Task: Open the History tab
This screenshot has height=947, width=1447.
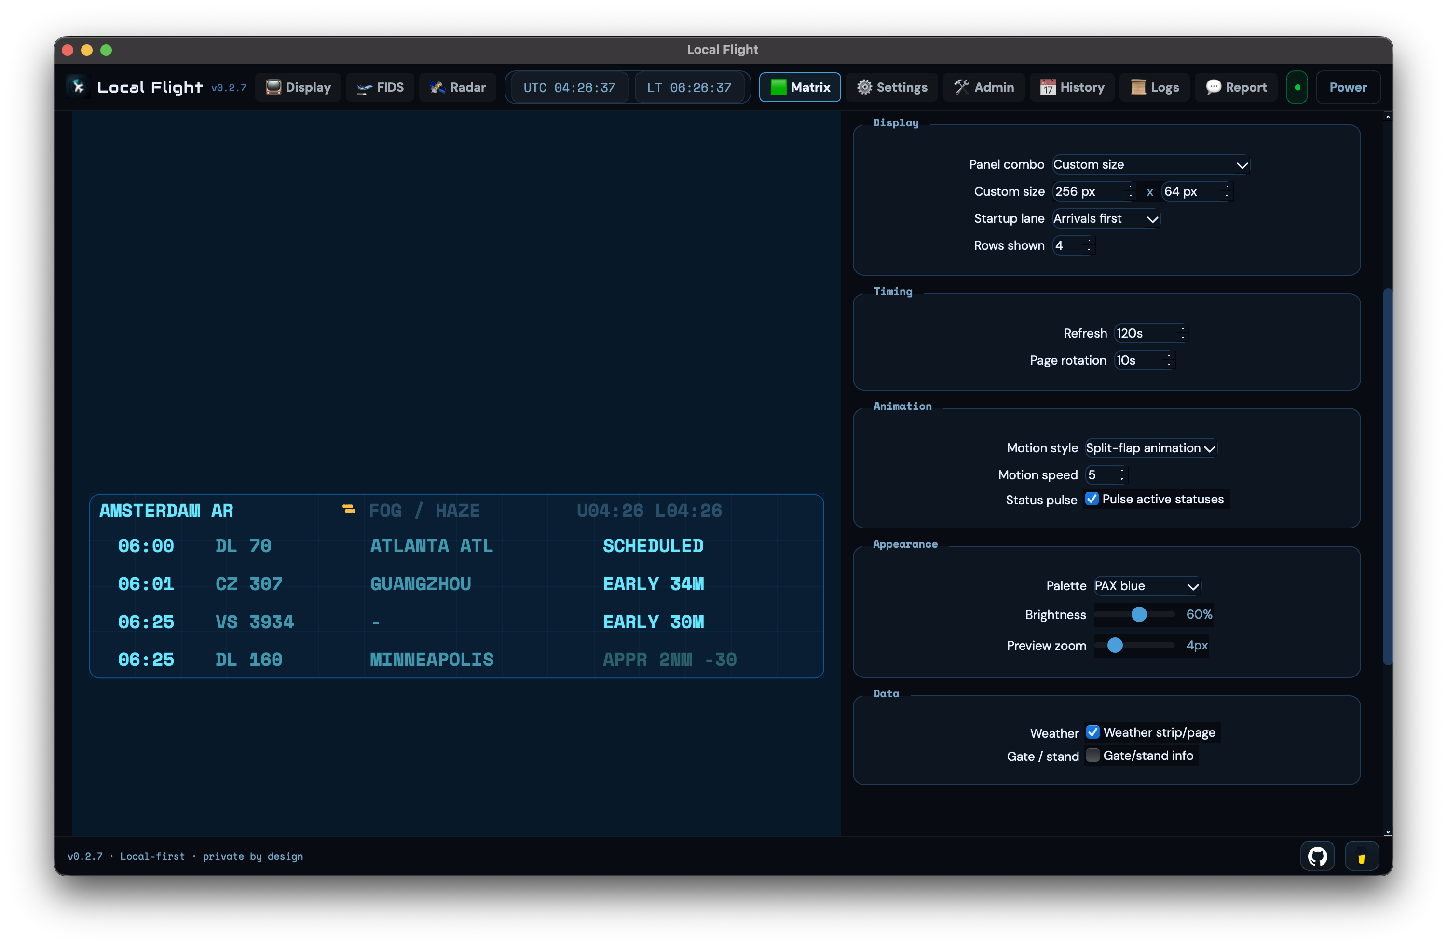Action: (x=1071, y=87)
